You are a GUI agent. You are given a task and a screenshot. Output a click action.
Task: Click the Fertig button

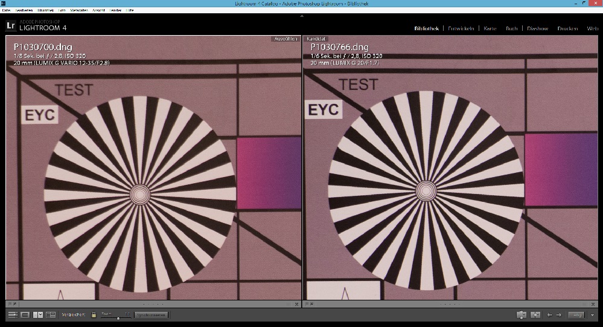pos(577,315)
